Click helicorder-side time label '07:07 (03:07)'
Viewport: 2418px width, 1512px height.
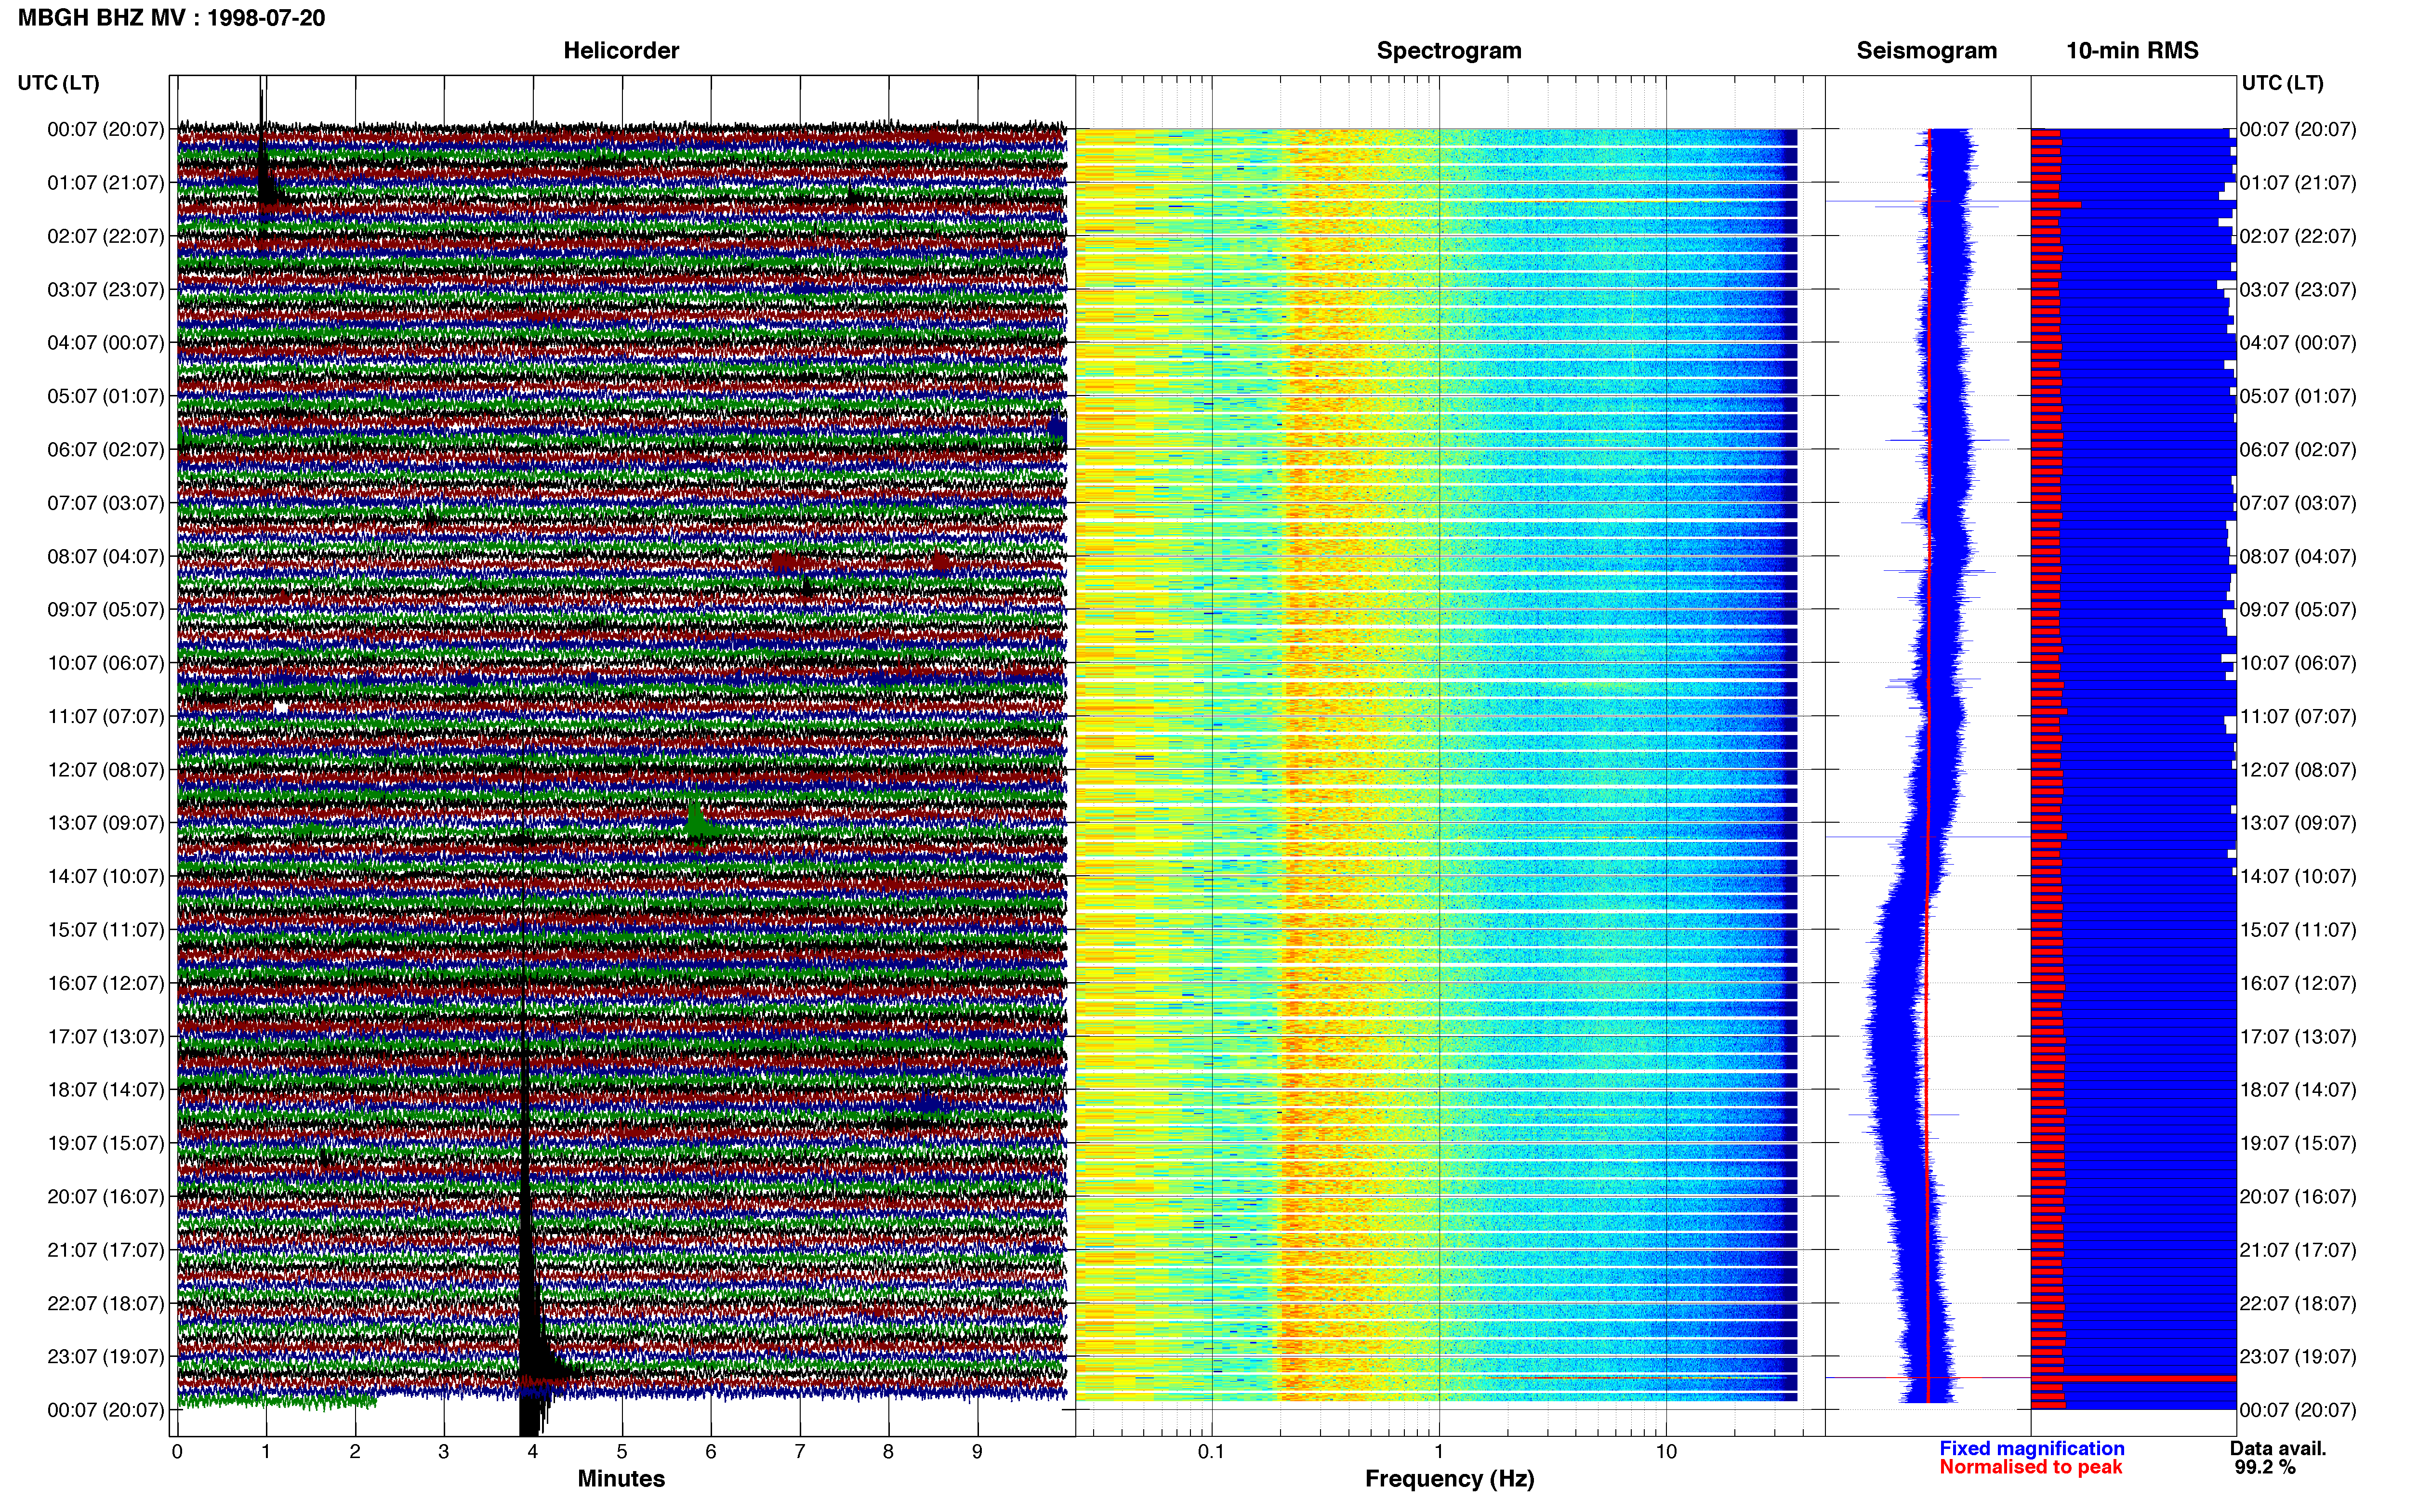tap(106, 503)
